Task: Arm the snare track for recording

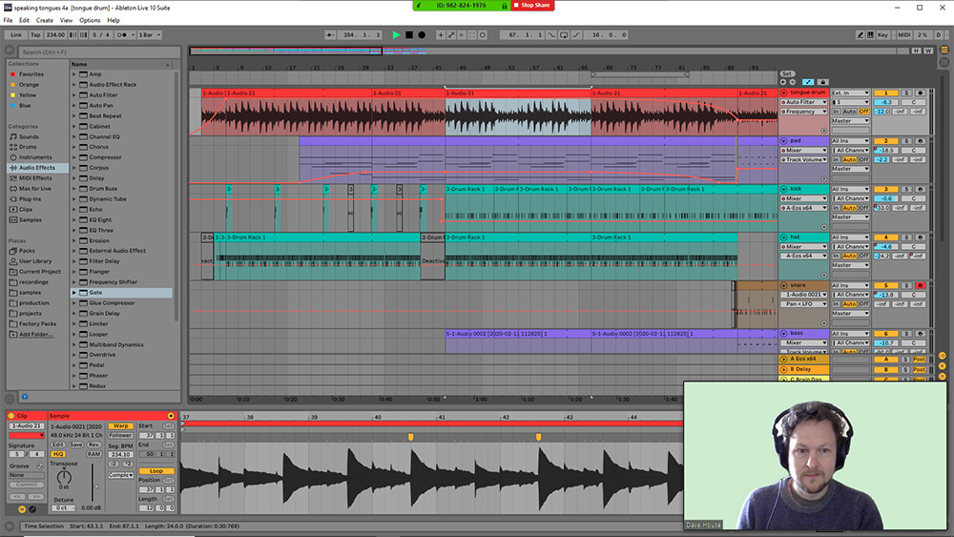Action: click(921, 285)
